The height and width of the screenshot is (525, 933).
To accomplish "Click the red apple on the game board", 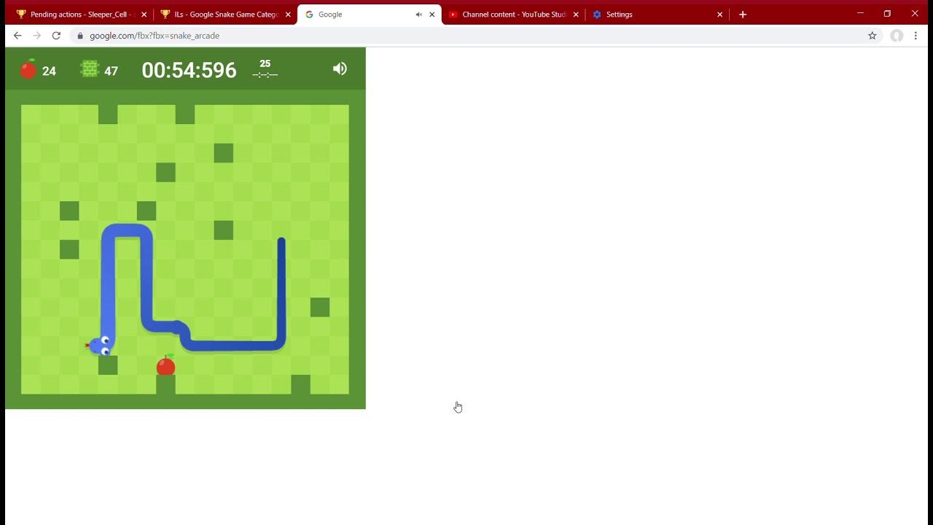I will pyautogui.click(x=166, y=365).
